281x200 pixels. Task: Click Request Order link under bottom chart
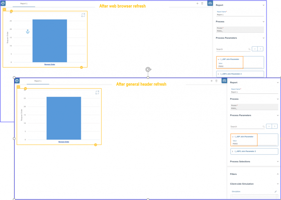click(x=64, y=142)
